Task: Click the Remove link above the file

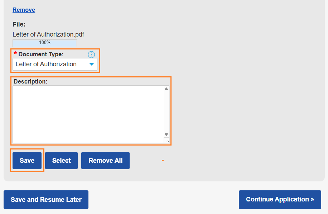Action: coord(24,10)
